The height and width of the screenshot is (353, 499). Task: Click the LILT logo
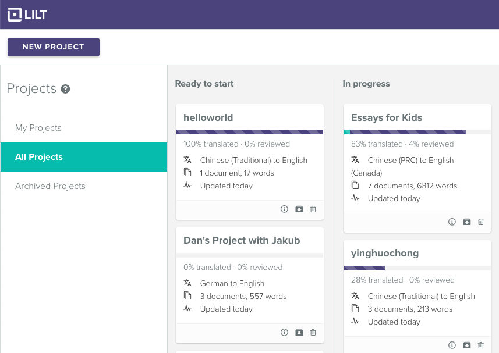(27, 15)
